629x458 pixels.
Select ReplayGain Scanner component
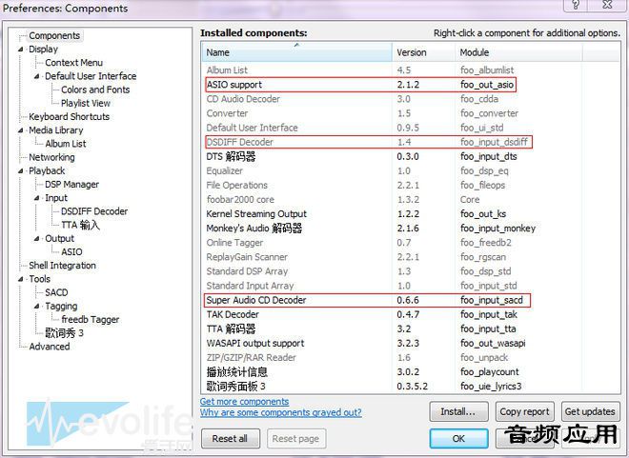tap(411, 257)
